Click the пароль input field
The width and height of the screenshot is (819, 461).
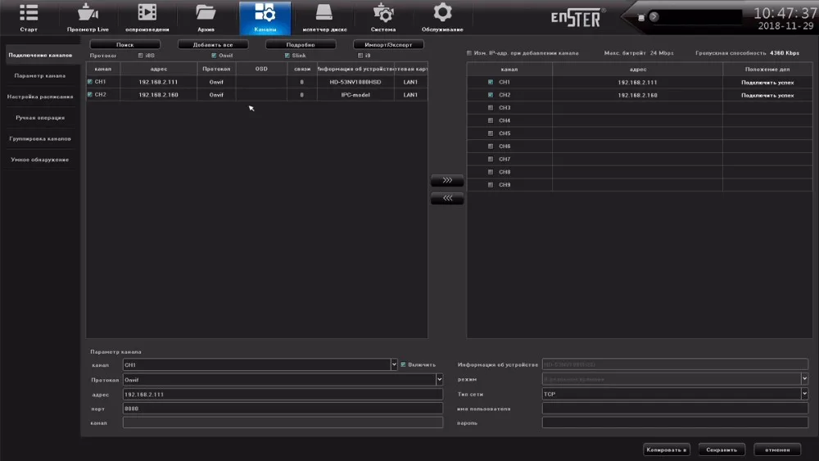point(675,423)
